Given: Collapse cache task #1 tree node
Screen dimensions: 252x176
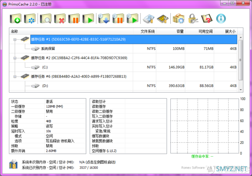Looking at the screenshot, I should [15, 39].
